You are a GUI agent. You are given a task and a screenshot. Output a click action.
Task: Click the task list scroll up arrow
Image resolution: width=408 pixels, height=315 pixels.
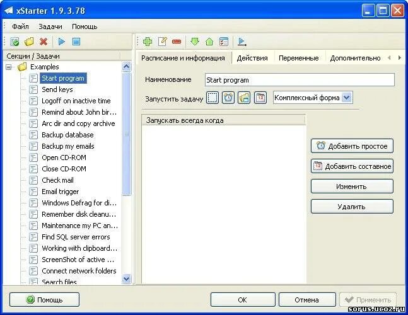coord(127,67)
